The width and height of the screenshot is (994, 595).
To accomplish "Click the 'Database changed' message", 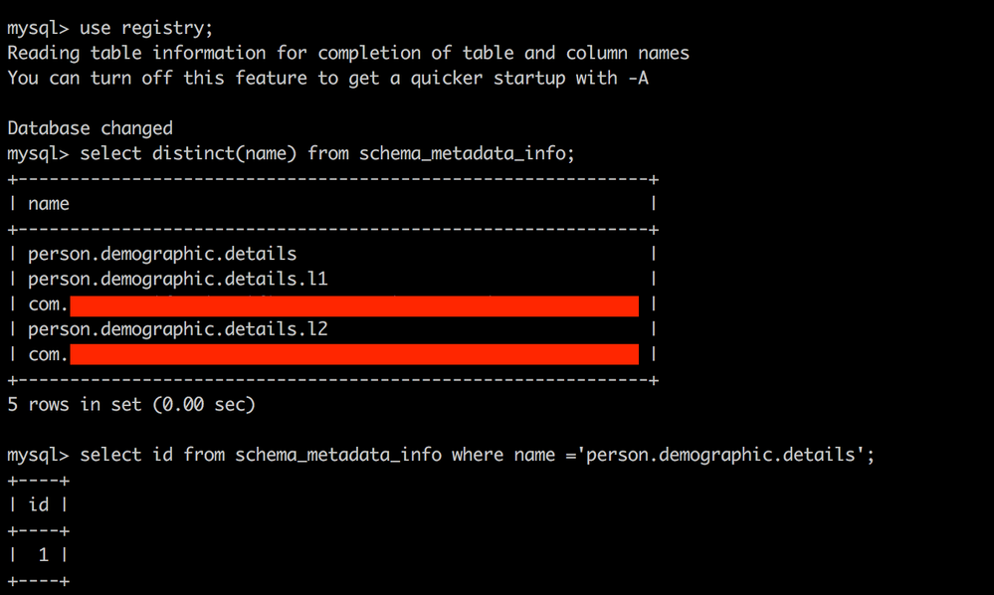I will [90, 128].
